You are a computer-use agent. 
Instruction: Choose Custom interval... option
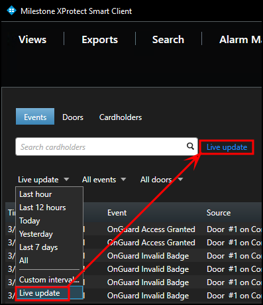click(x=49, y=280)
